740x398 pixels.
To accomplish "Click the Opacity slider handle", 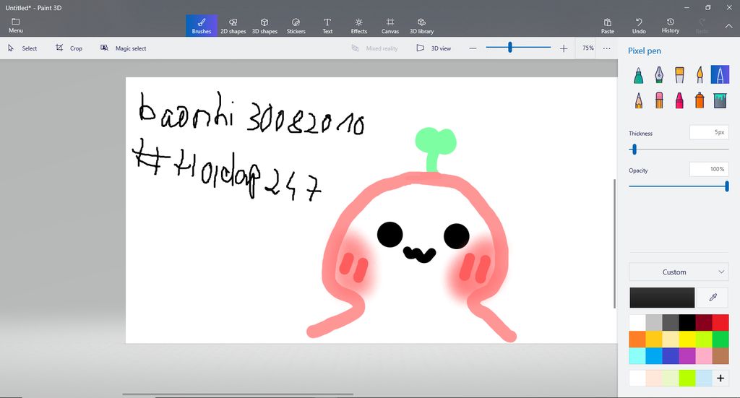I will click(x=727, y=186).
